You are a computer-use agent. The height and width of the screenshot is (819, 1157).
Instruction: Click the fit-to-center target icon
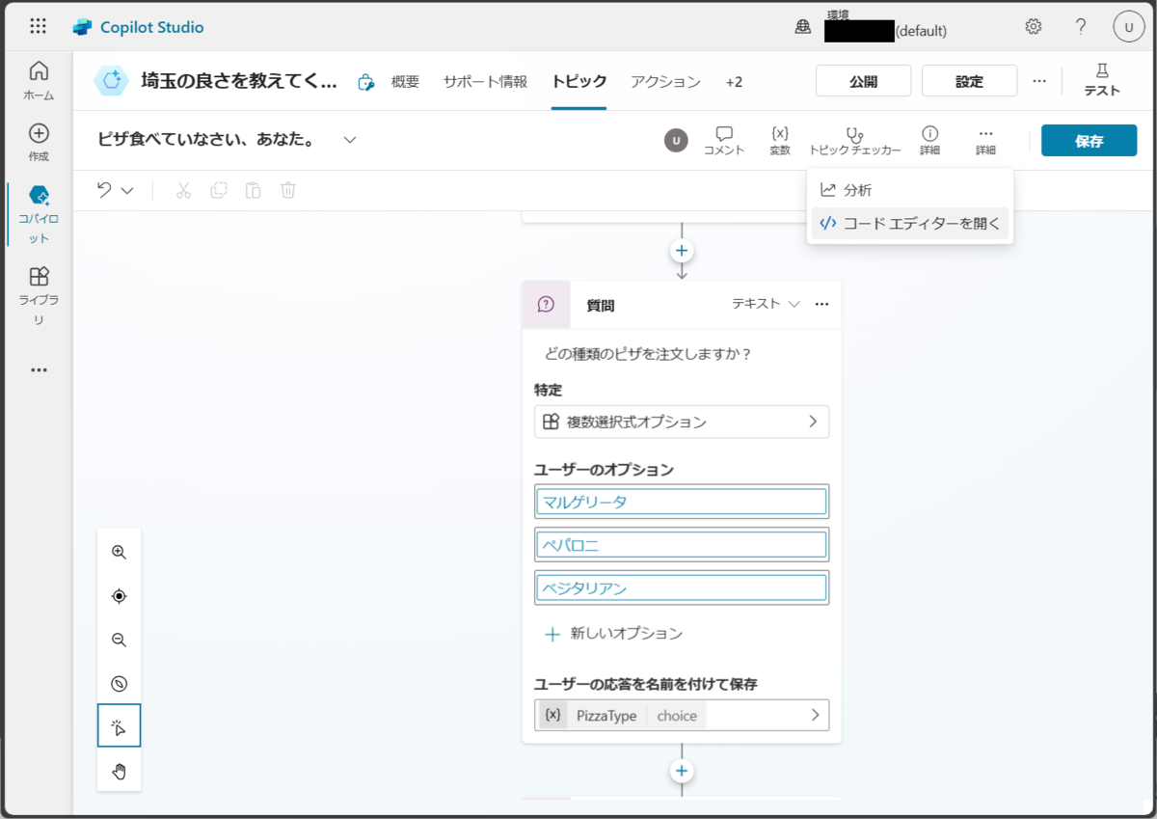point(120,596)
